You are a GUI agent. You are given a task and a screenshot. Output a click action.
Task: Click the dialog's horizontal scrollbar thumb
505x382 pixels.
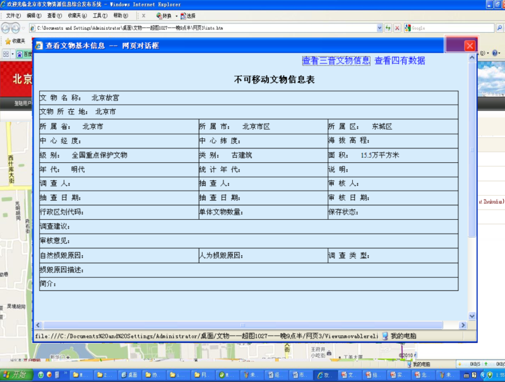point(243,325)
